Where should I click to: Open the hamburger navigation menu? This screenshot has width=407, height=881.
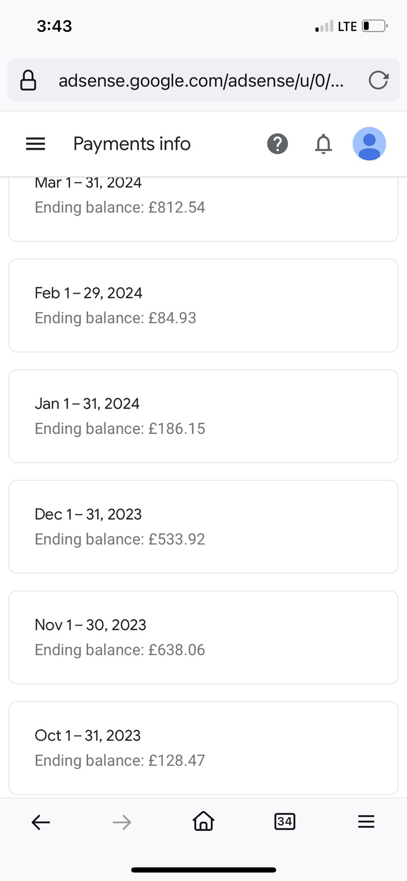35,144
